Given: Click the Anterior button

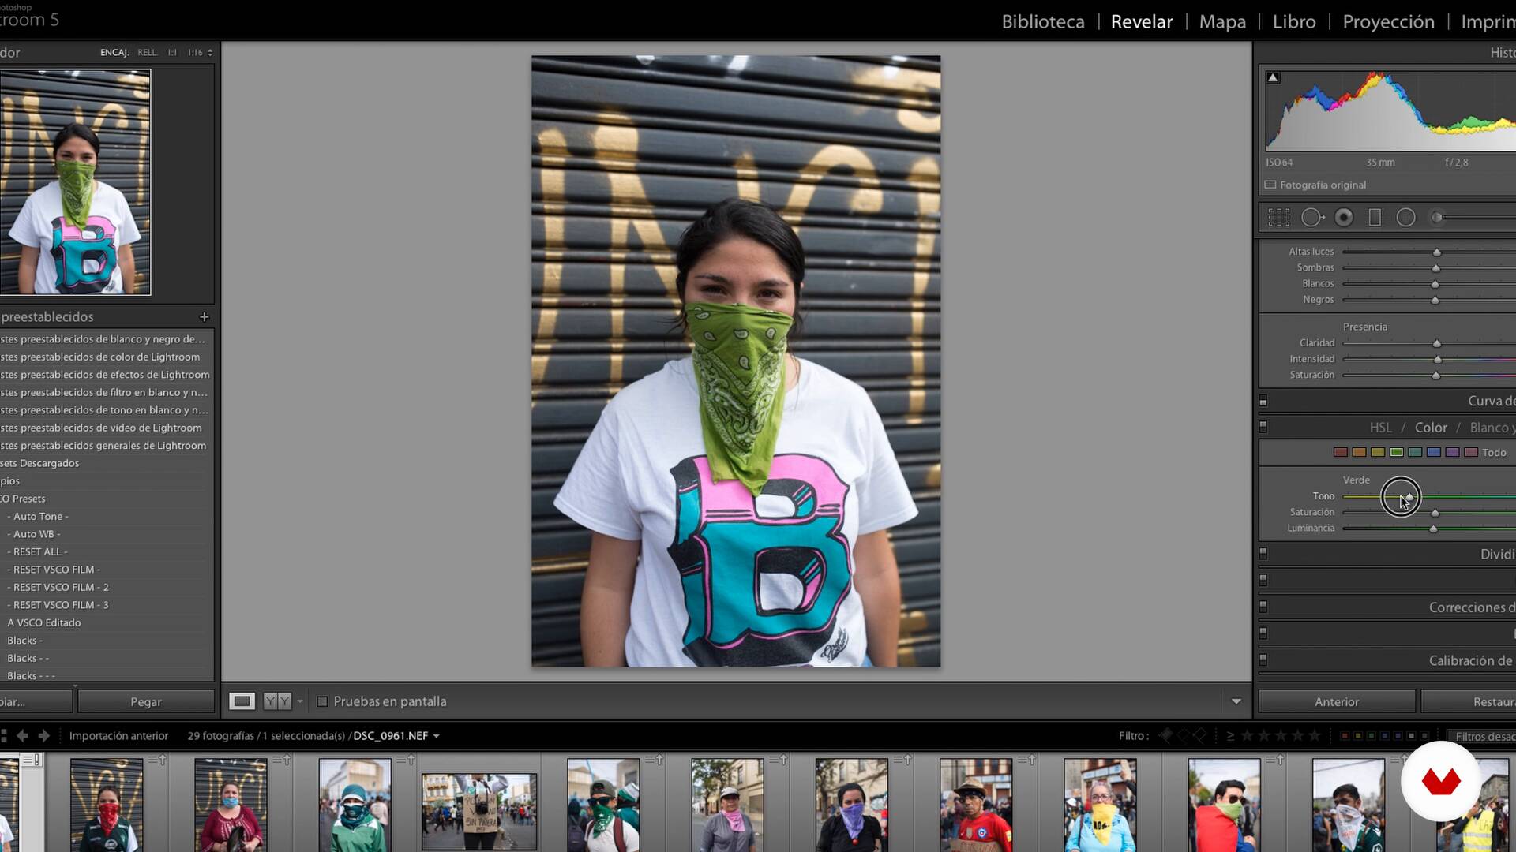Looking at the screenshot, I should tap(1337, 701).
